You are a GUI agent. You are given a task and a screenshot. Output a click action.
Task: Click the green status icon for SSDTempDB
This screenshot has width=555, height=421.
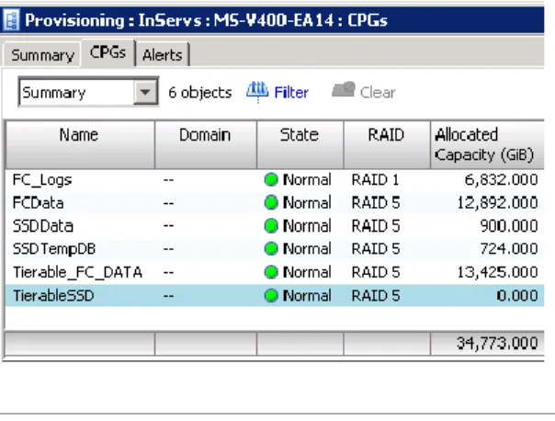click(271, 249)
